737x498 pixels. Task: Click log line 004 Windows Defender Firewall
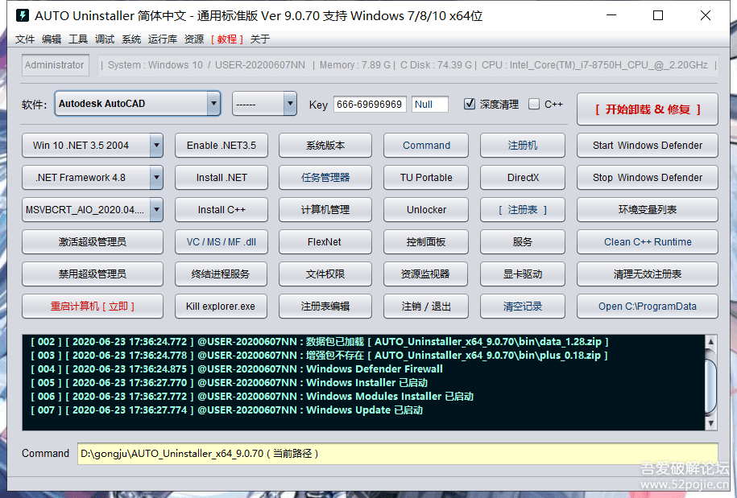point(237,369)
